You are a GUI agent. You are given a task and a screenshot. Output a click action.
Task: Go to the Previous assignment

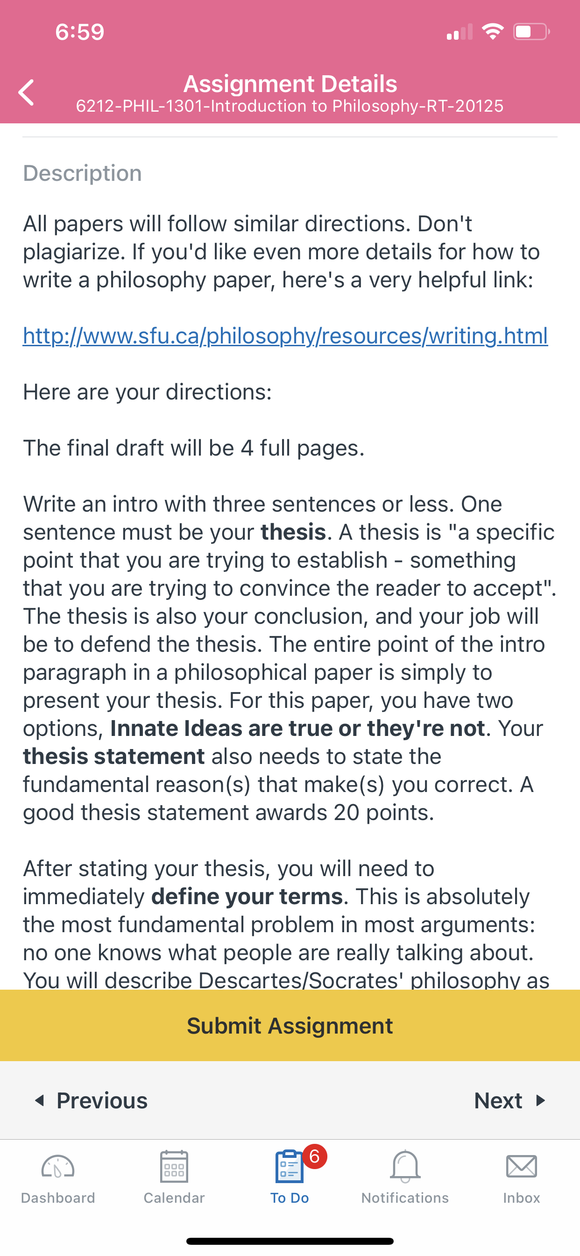[x=91, y=1100]
